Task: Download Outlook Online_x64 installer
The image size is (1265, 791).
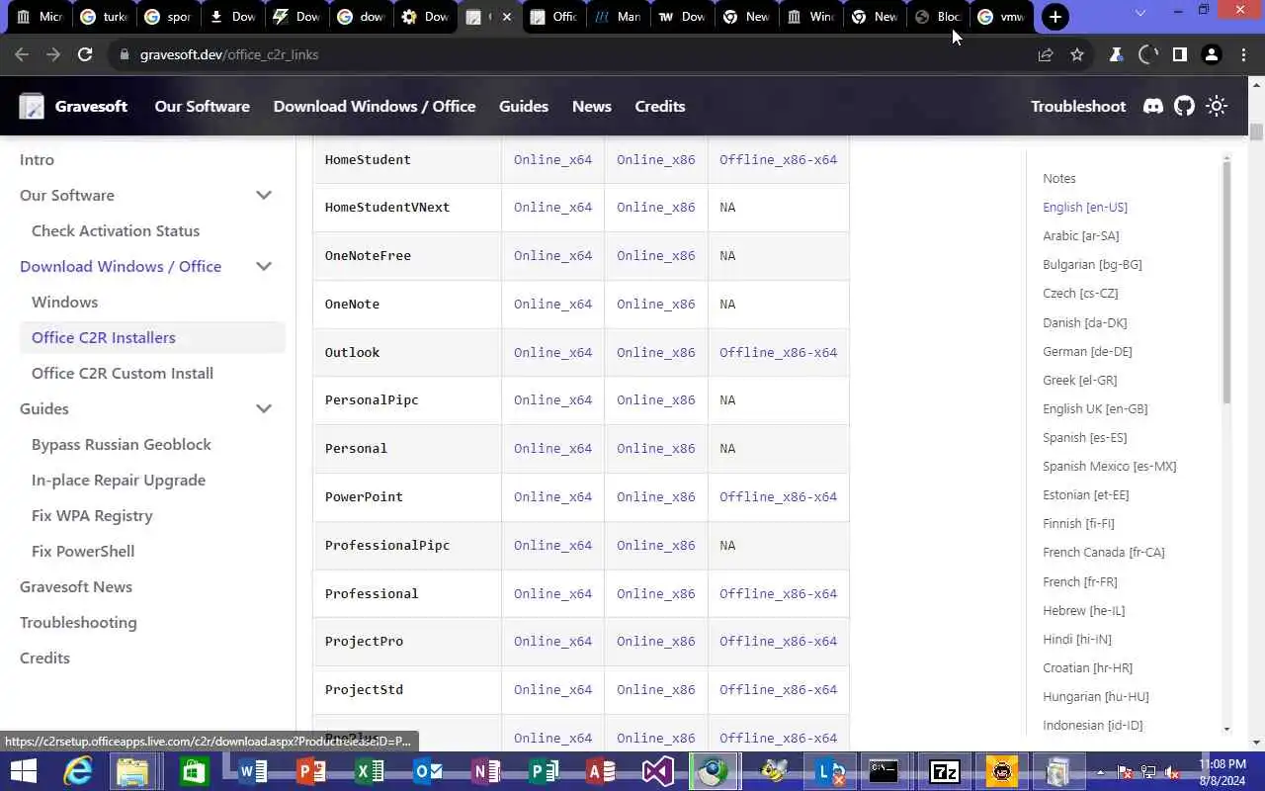Action: 552,352
